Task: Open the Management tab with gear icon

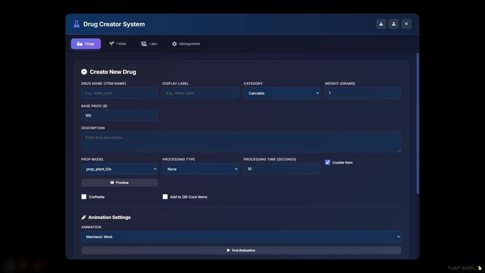Action: [186, 44]
